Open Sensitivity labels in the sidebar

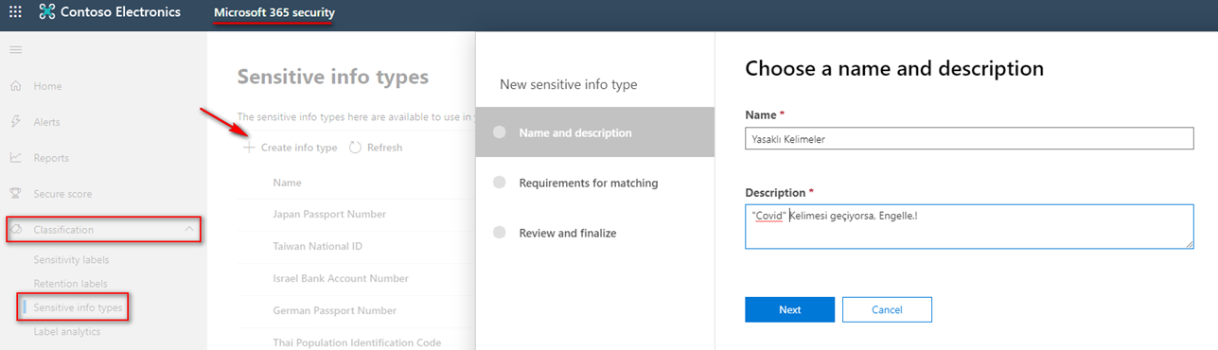(71, 259)
